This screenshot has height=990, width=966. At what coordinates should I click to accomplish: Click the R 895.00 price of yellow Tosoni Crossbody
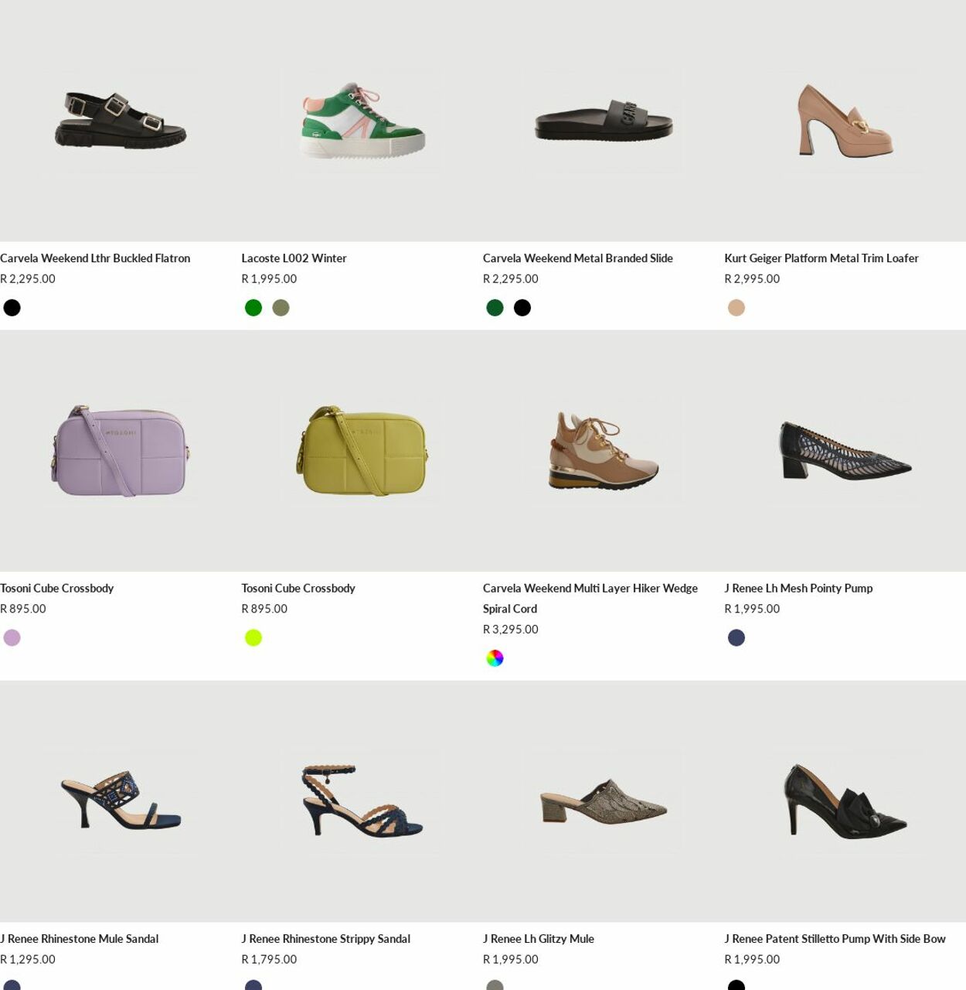pyautogui.click(x=264, y=609)
